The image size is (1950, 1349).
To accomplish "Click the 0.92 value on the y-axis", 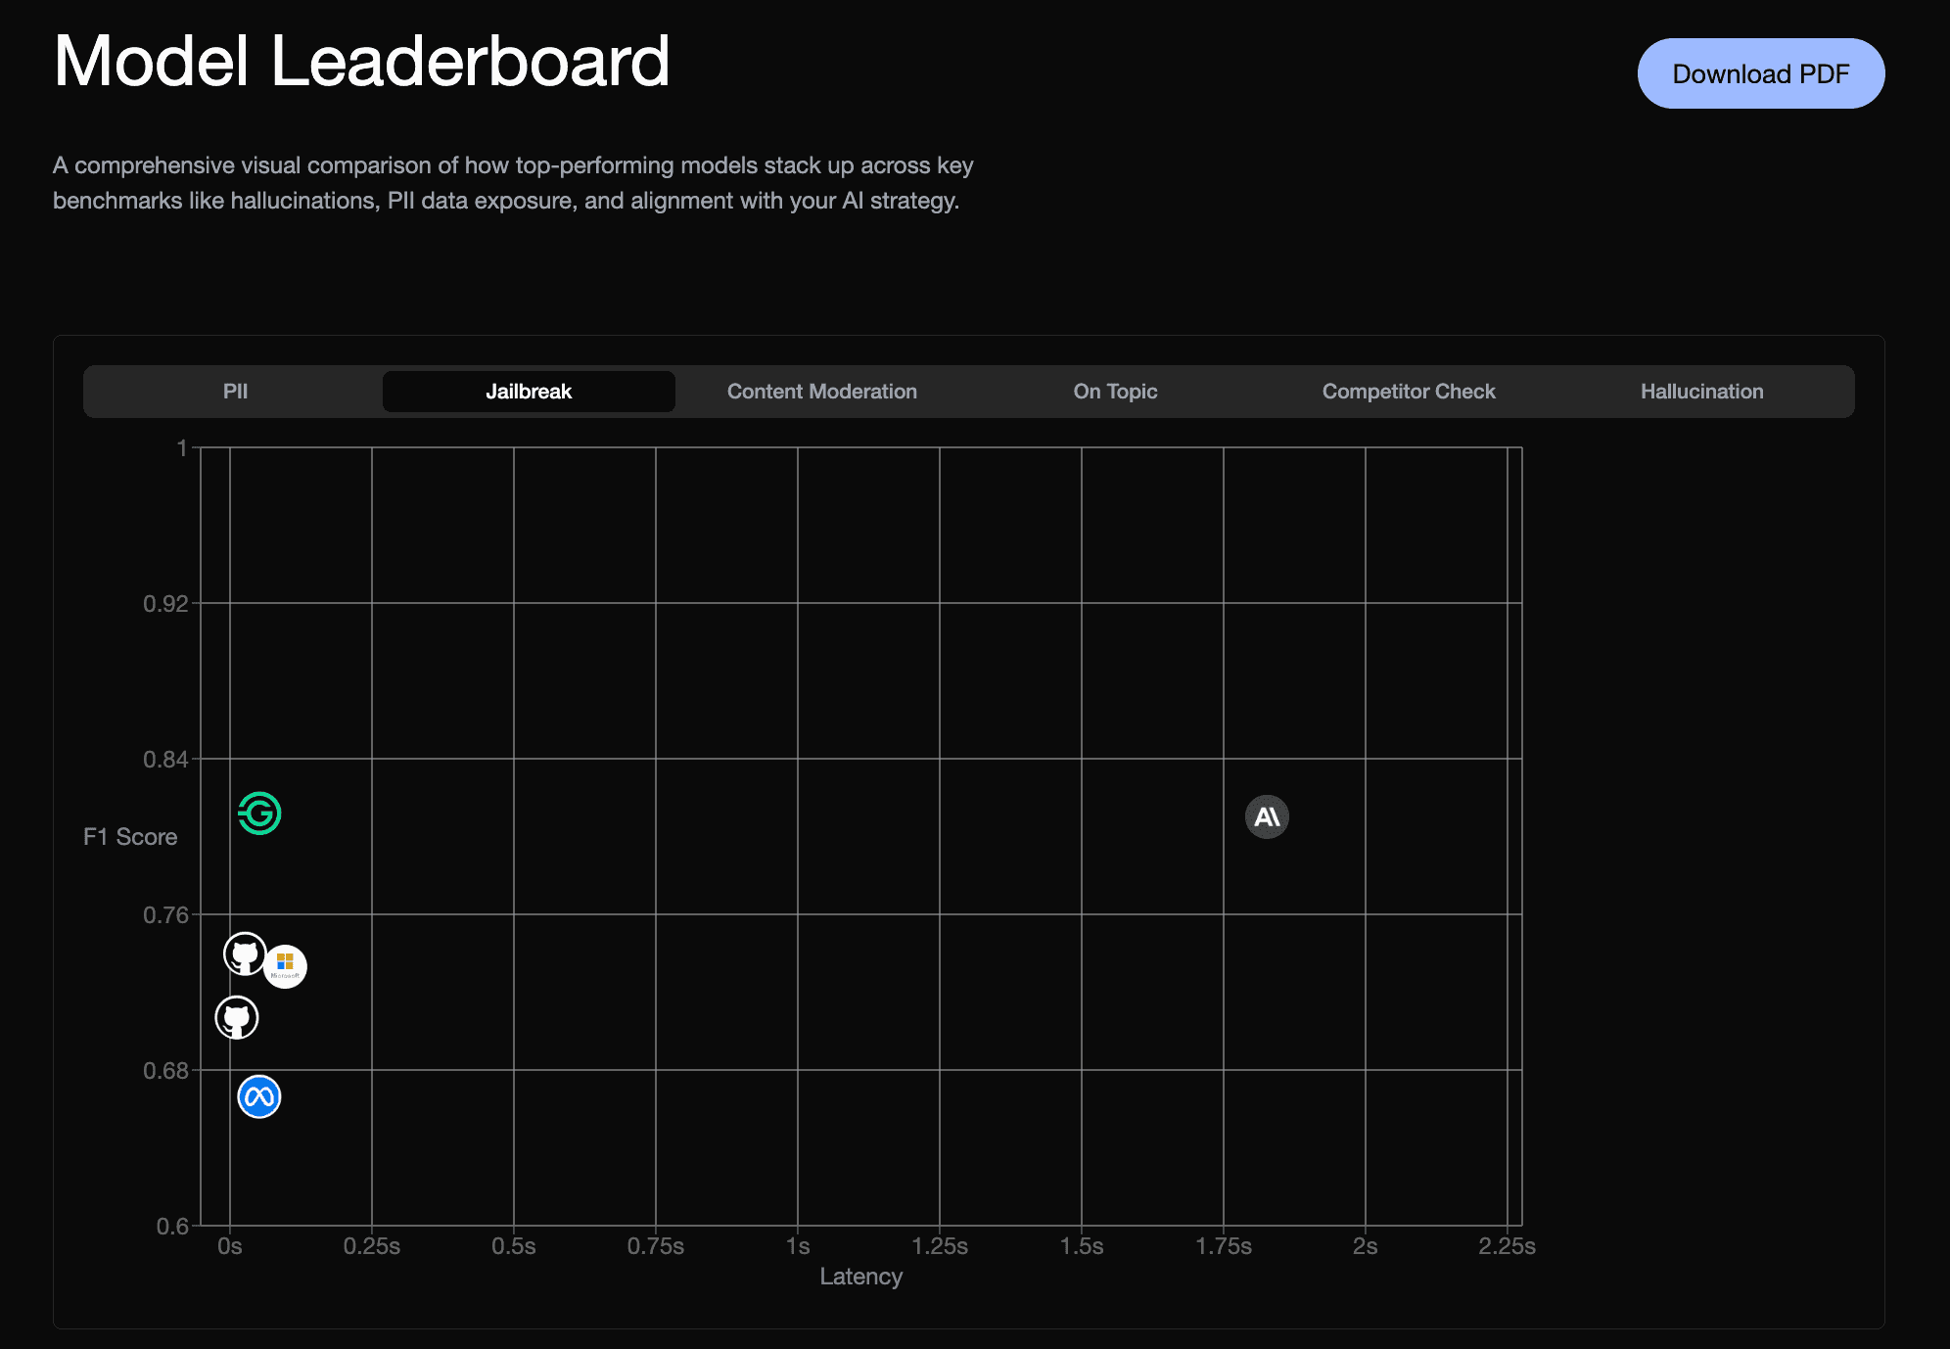I will [166, 603].
